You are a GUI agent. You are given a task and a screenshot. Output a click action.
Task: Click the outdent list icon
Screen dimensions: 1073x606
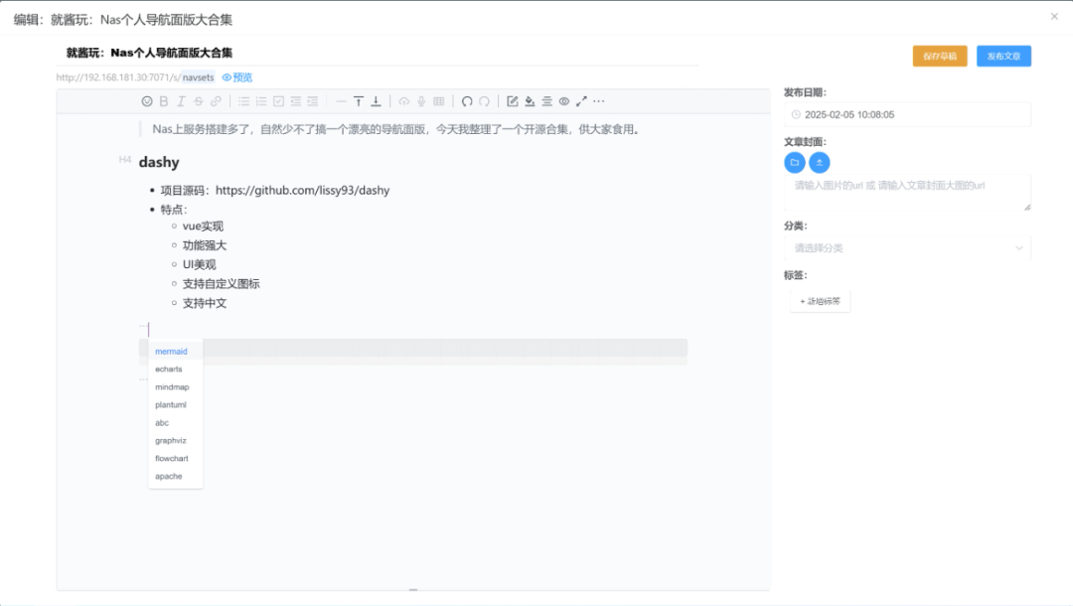point(296,101)
